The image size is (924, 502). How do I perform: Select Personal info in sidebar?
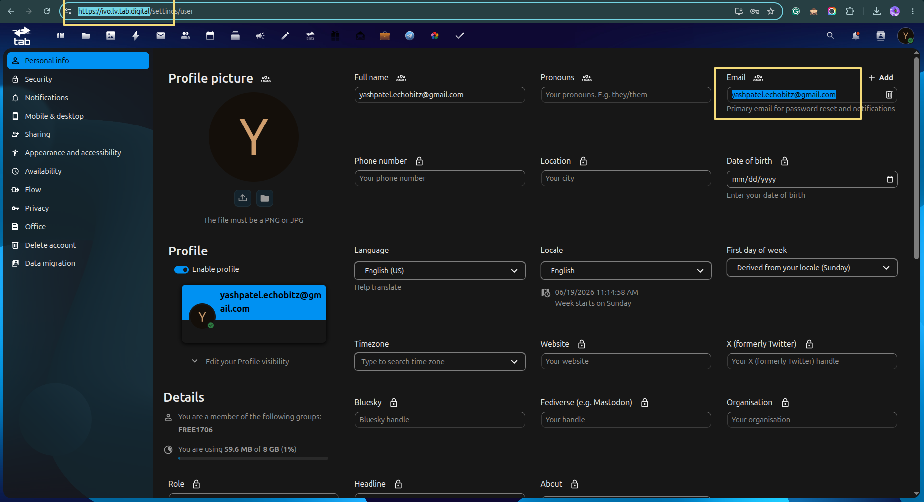(78, 61)
